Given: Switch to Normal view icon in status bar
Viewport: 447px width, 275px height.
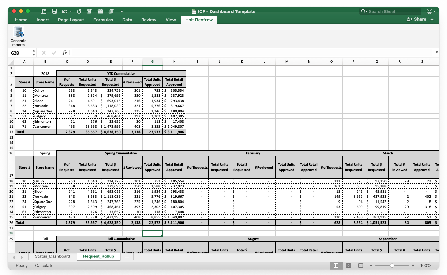Looking at the screenshot, I should click(336, 266).
